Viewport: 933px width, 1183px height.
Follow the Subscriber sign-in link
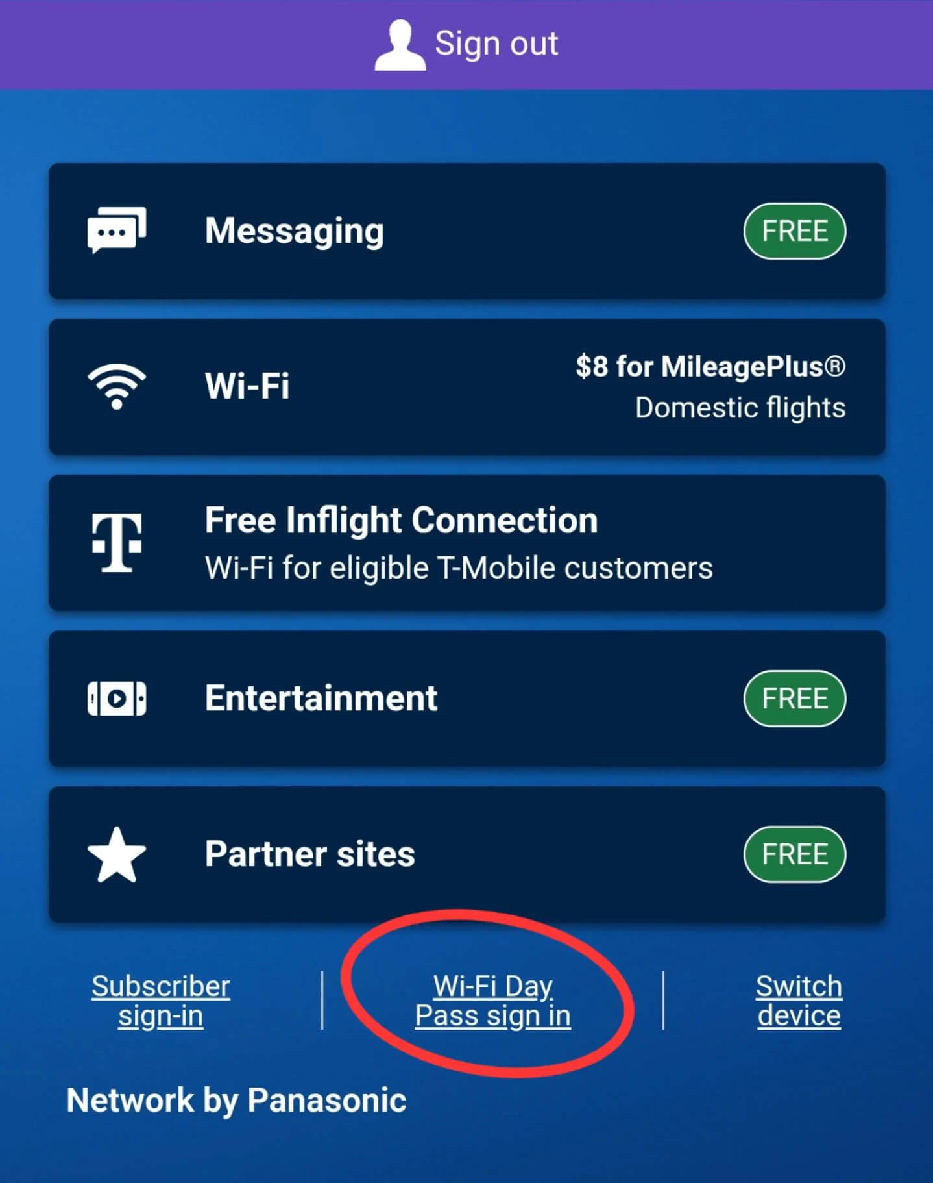pyautogui.click(x=161, y=1001)
